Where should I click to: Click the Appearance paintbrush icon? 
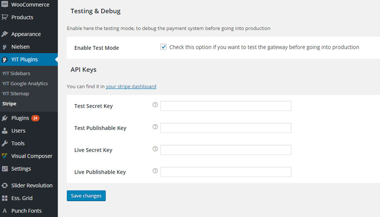(5, 34)
